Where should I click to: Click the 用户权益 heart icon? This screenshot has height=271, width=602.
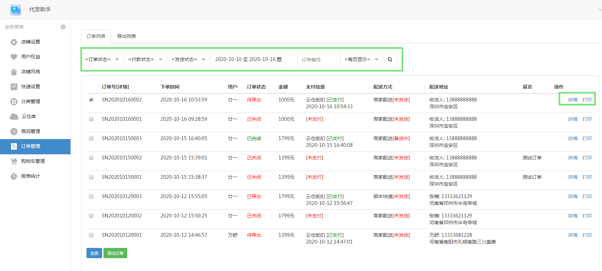pyautogui.click(x=14, y=57)
